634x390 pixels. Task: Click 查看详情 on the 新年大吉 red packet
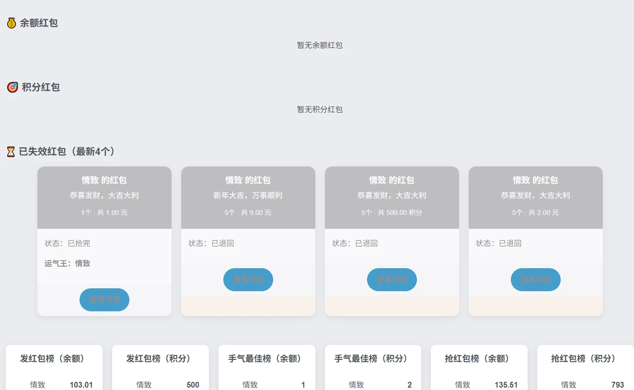coord(248,279)
